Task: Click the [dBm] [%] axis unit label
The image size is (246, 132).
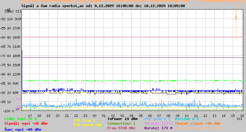Action: [x=13, y=11]
